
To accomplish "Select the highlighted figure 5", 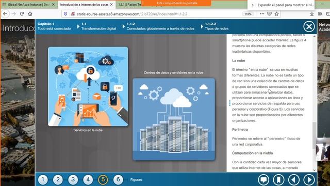I will 103,180.
